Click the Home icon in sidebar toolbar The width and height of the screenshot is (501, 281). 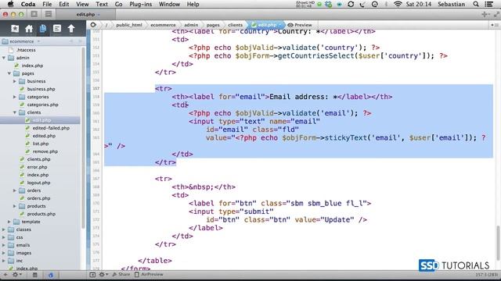(29, 29)
